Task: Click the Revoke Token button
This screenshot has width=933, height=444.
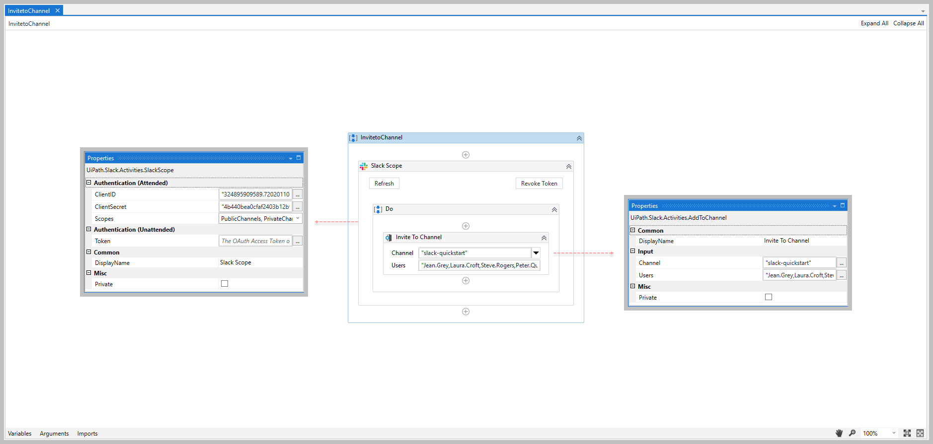Action: [539, 184]
